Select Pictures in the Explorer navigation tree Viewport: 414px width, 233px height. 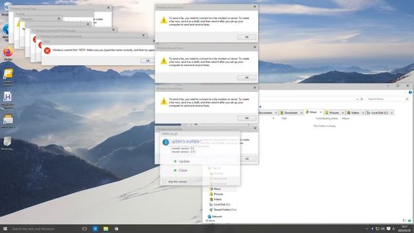click(218, 194)
